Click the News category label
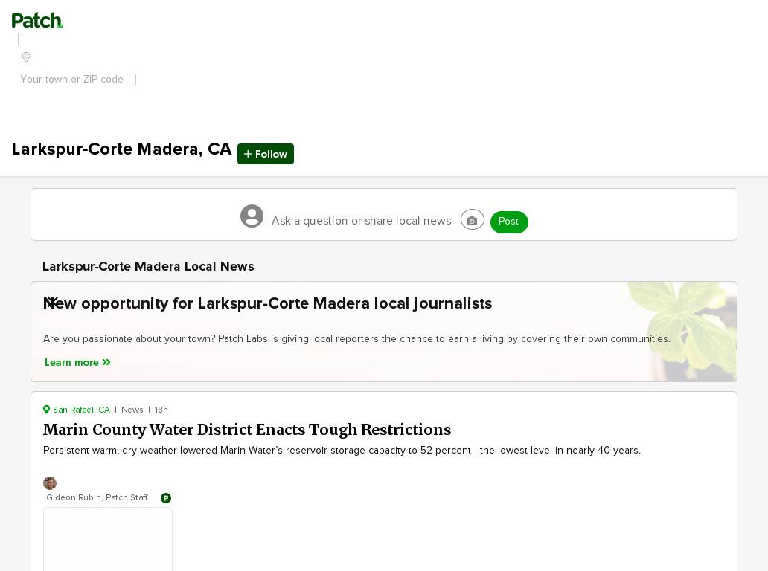 point(132,410)
